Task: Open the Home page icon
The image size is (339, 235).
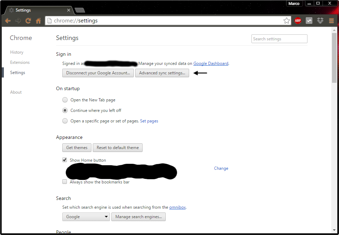Action: pos(38,21)
